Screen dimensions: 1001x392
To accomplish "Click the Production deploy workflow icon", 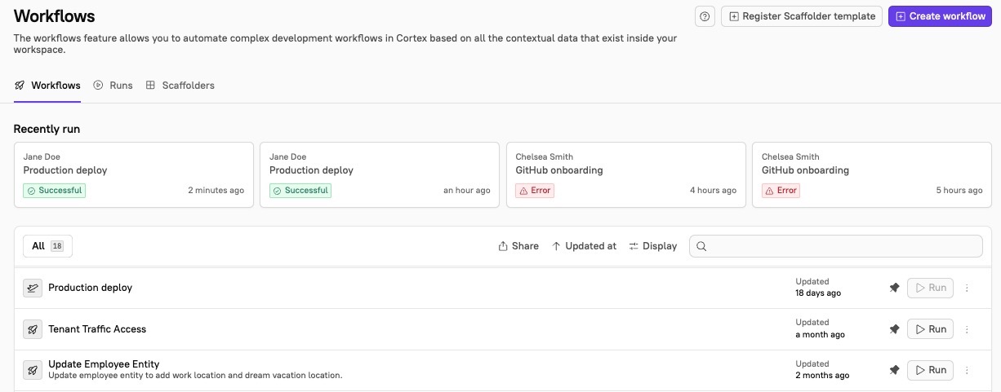I will 33,288.
